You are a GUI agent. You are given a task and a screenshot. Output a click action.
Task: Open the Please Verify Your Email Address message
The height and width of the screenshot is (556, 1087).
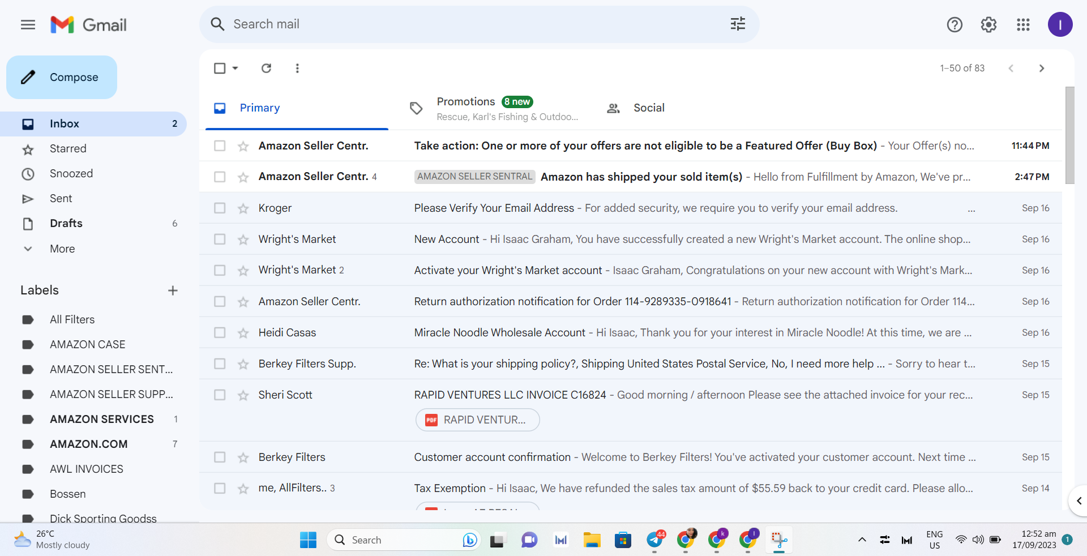coord(631,208)
